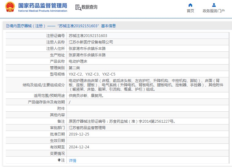The width and height of the screenshot is (232, 167).
Task: Open the 详情 link
Action: [x=73, y=160]
